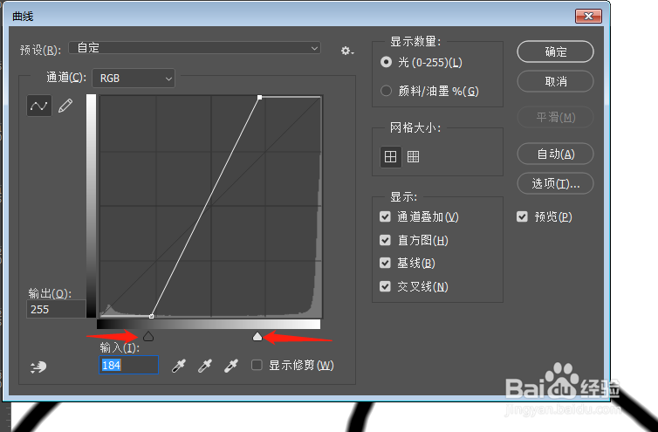This screenshot has height=432, width=658.
Task: Select the curve point editing tool
Action: pyautogui.click(x=39, y=106)
